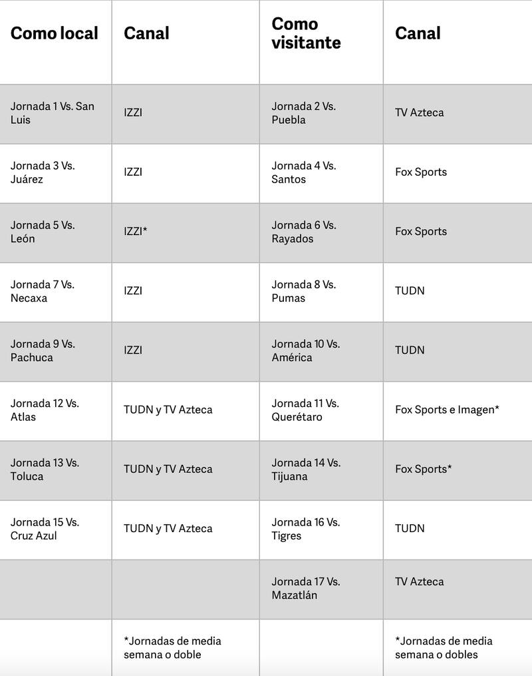Click the 'Jornada 12 Vs. Atlas' cell
Viewport: 532px width, 676px height.
click(45, 410)
